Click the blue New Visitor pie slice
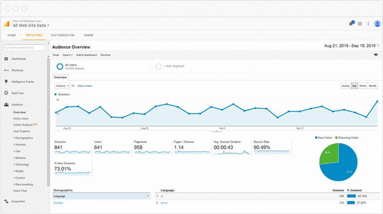 click(342, 168)
